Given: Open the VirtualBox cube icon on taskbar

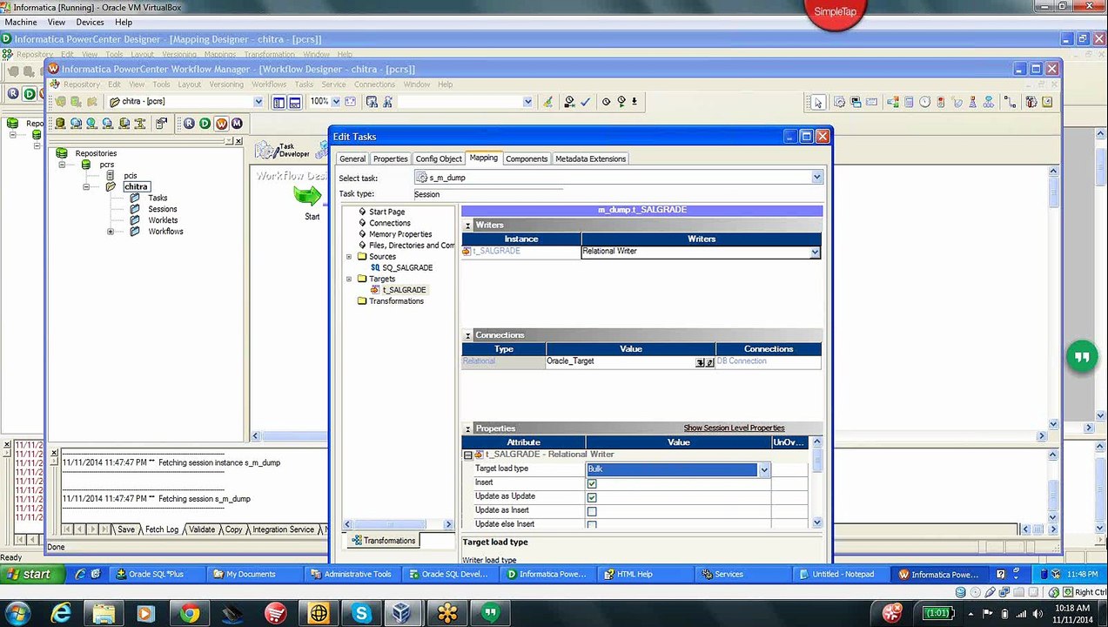Looking at the screenshot, I should 401,614.
